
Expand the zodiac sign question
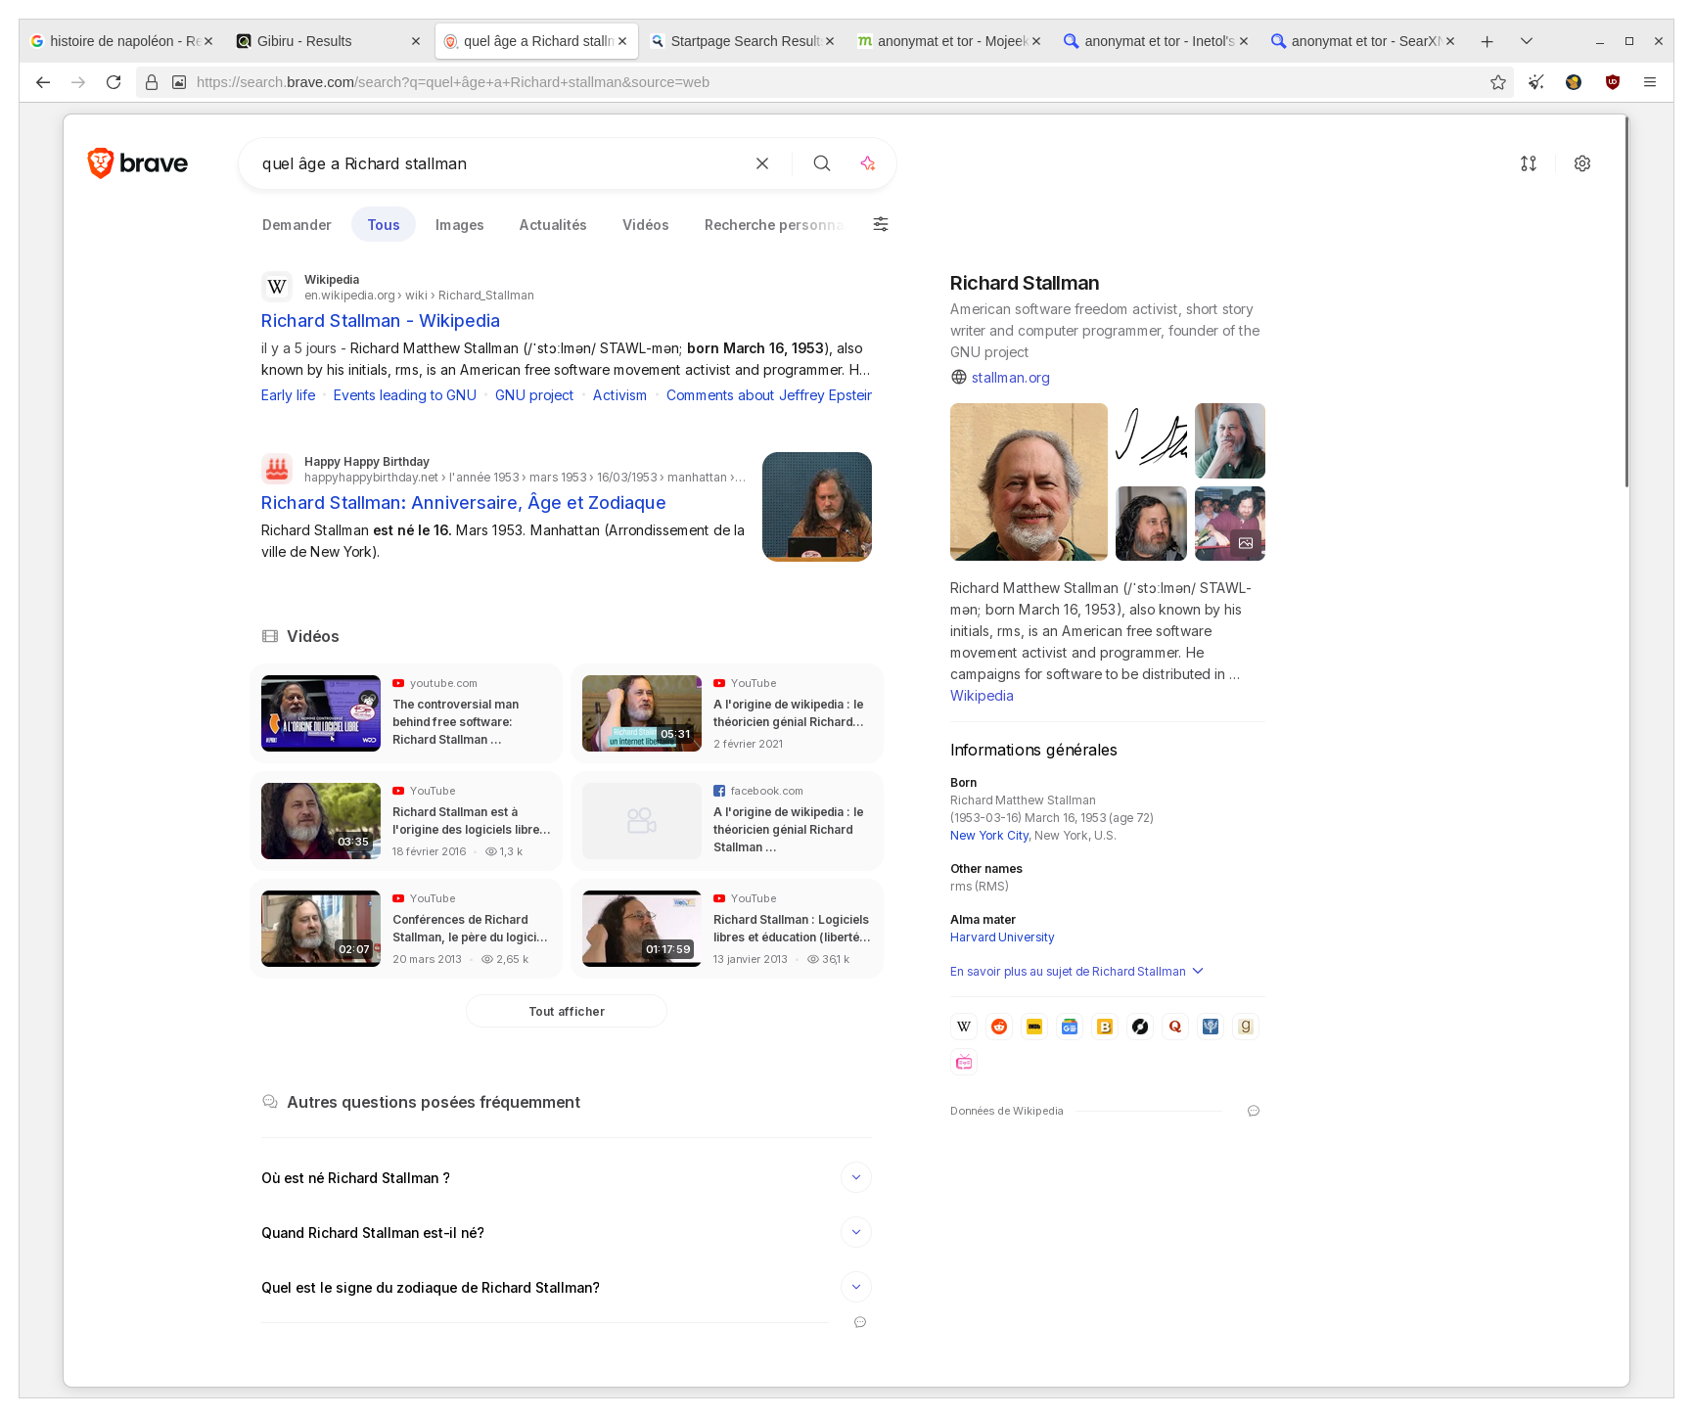point(855,1287)
